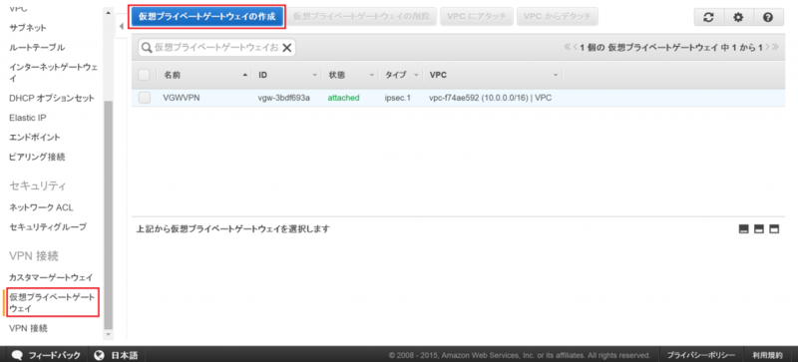Minimize the details pane to smallest size

coord(744,229)
